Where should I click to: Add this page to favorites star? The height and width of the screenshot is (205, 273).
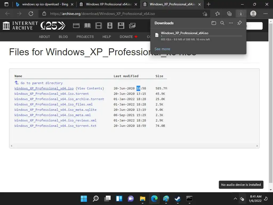(x=205, y=14)
